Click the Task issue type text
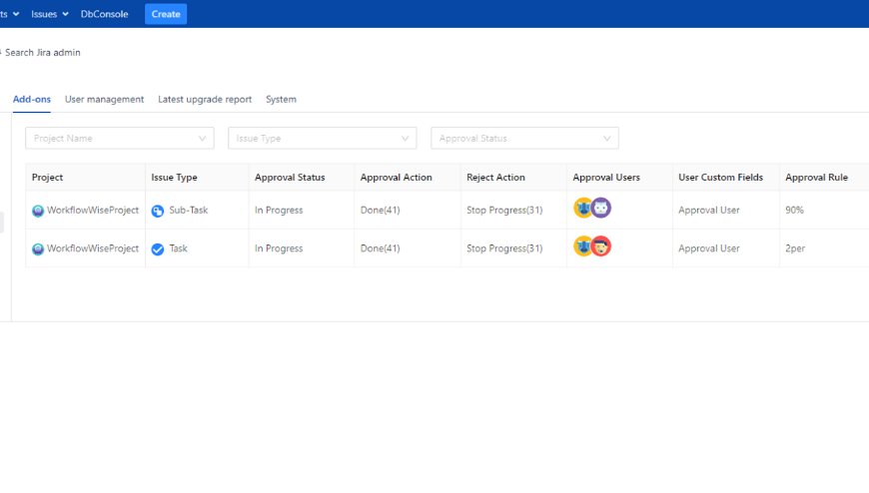 [178, 248]
